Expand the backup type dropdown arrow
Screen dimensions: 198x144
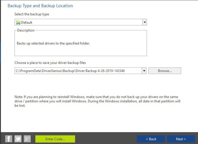(x=144, y=22)
